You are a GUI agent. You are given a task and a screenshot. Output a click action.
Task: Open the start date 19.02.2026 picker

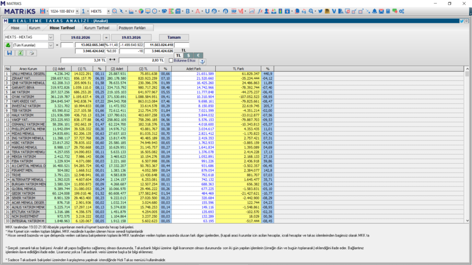(x=81, y=37)
